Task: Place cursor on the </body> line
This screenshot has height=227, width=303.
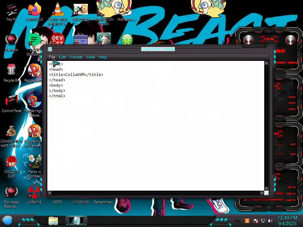Action: pyautogui.click(x=57, y=90)
